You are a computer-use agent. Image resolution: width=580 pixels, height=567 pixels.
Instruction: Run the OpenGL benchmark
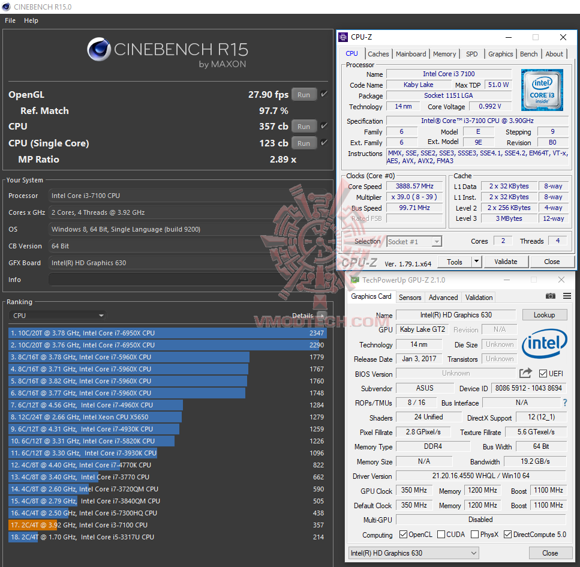303,94
